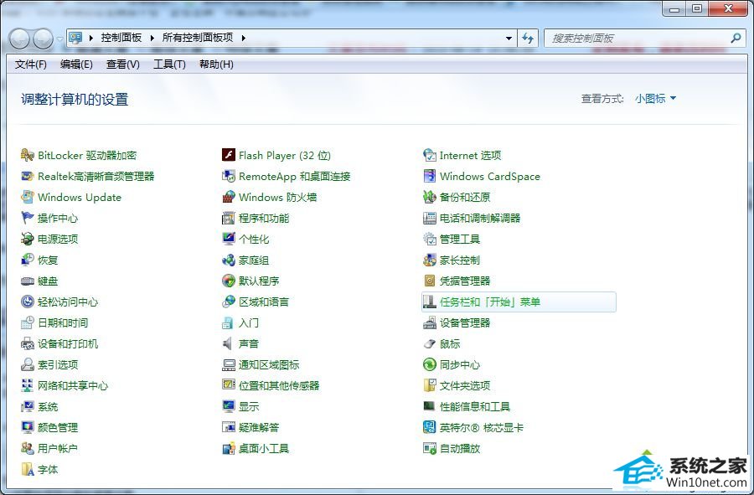This screenshot has width=754, height=495.
Task: Open the 家庭组 link
Action: [x=253, y=260]
